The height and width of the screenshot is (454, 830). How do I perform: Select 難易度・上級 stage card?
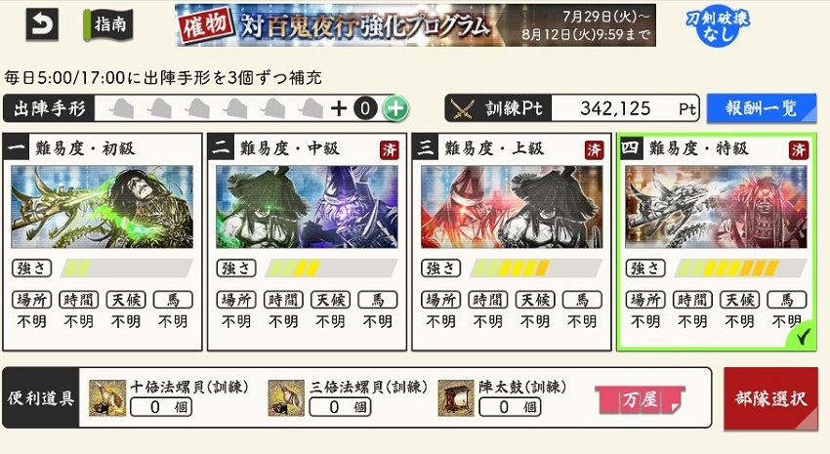(512, 242)
